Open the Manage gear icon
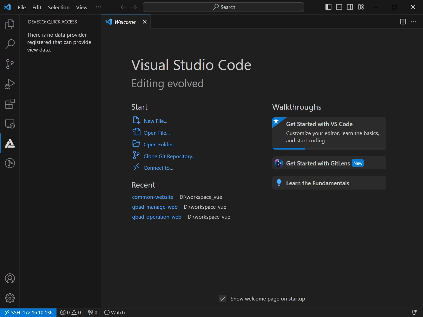Screen dimensions: 423x317 (10, 298)
